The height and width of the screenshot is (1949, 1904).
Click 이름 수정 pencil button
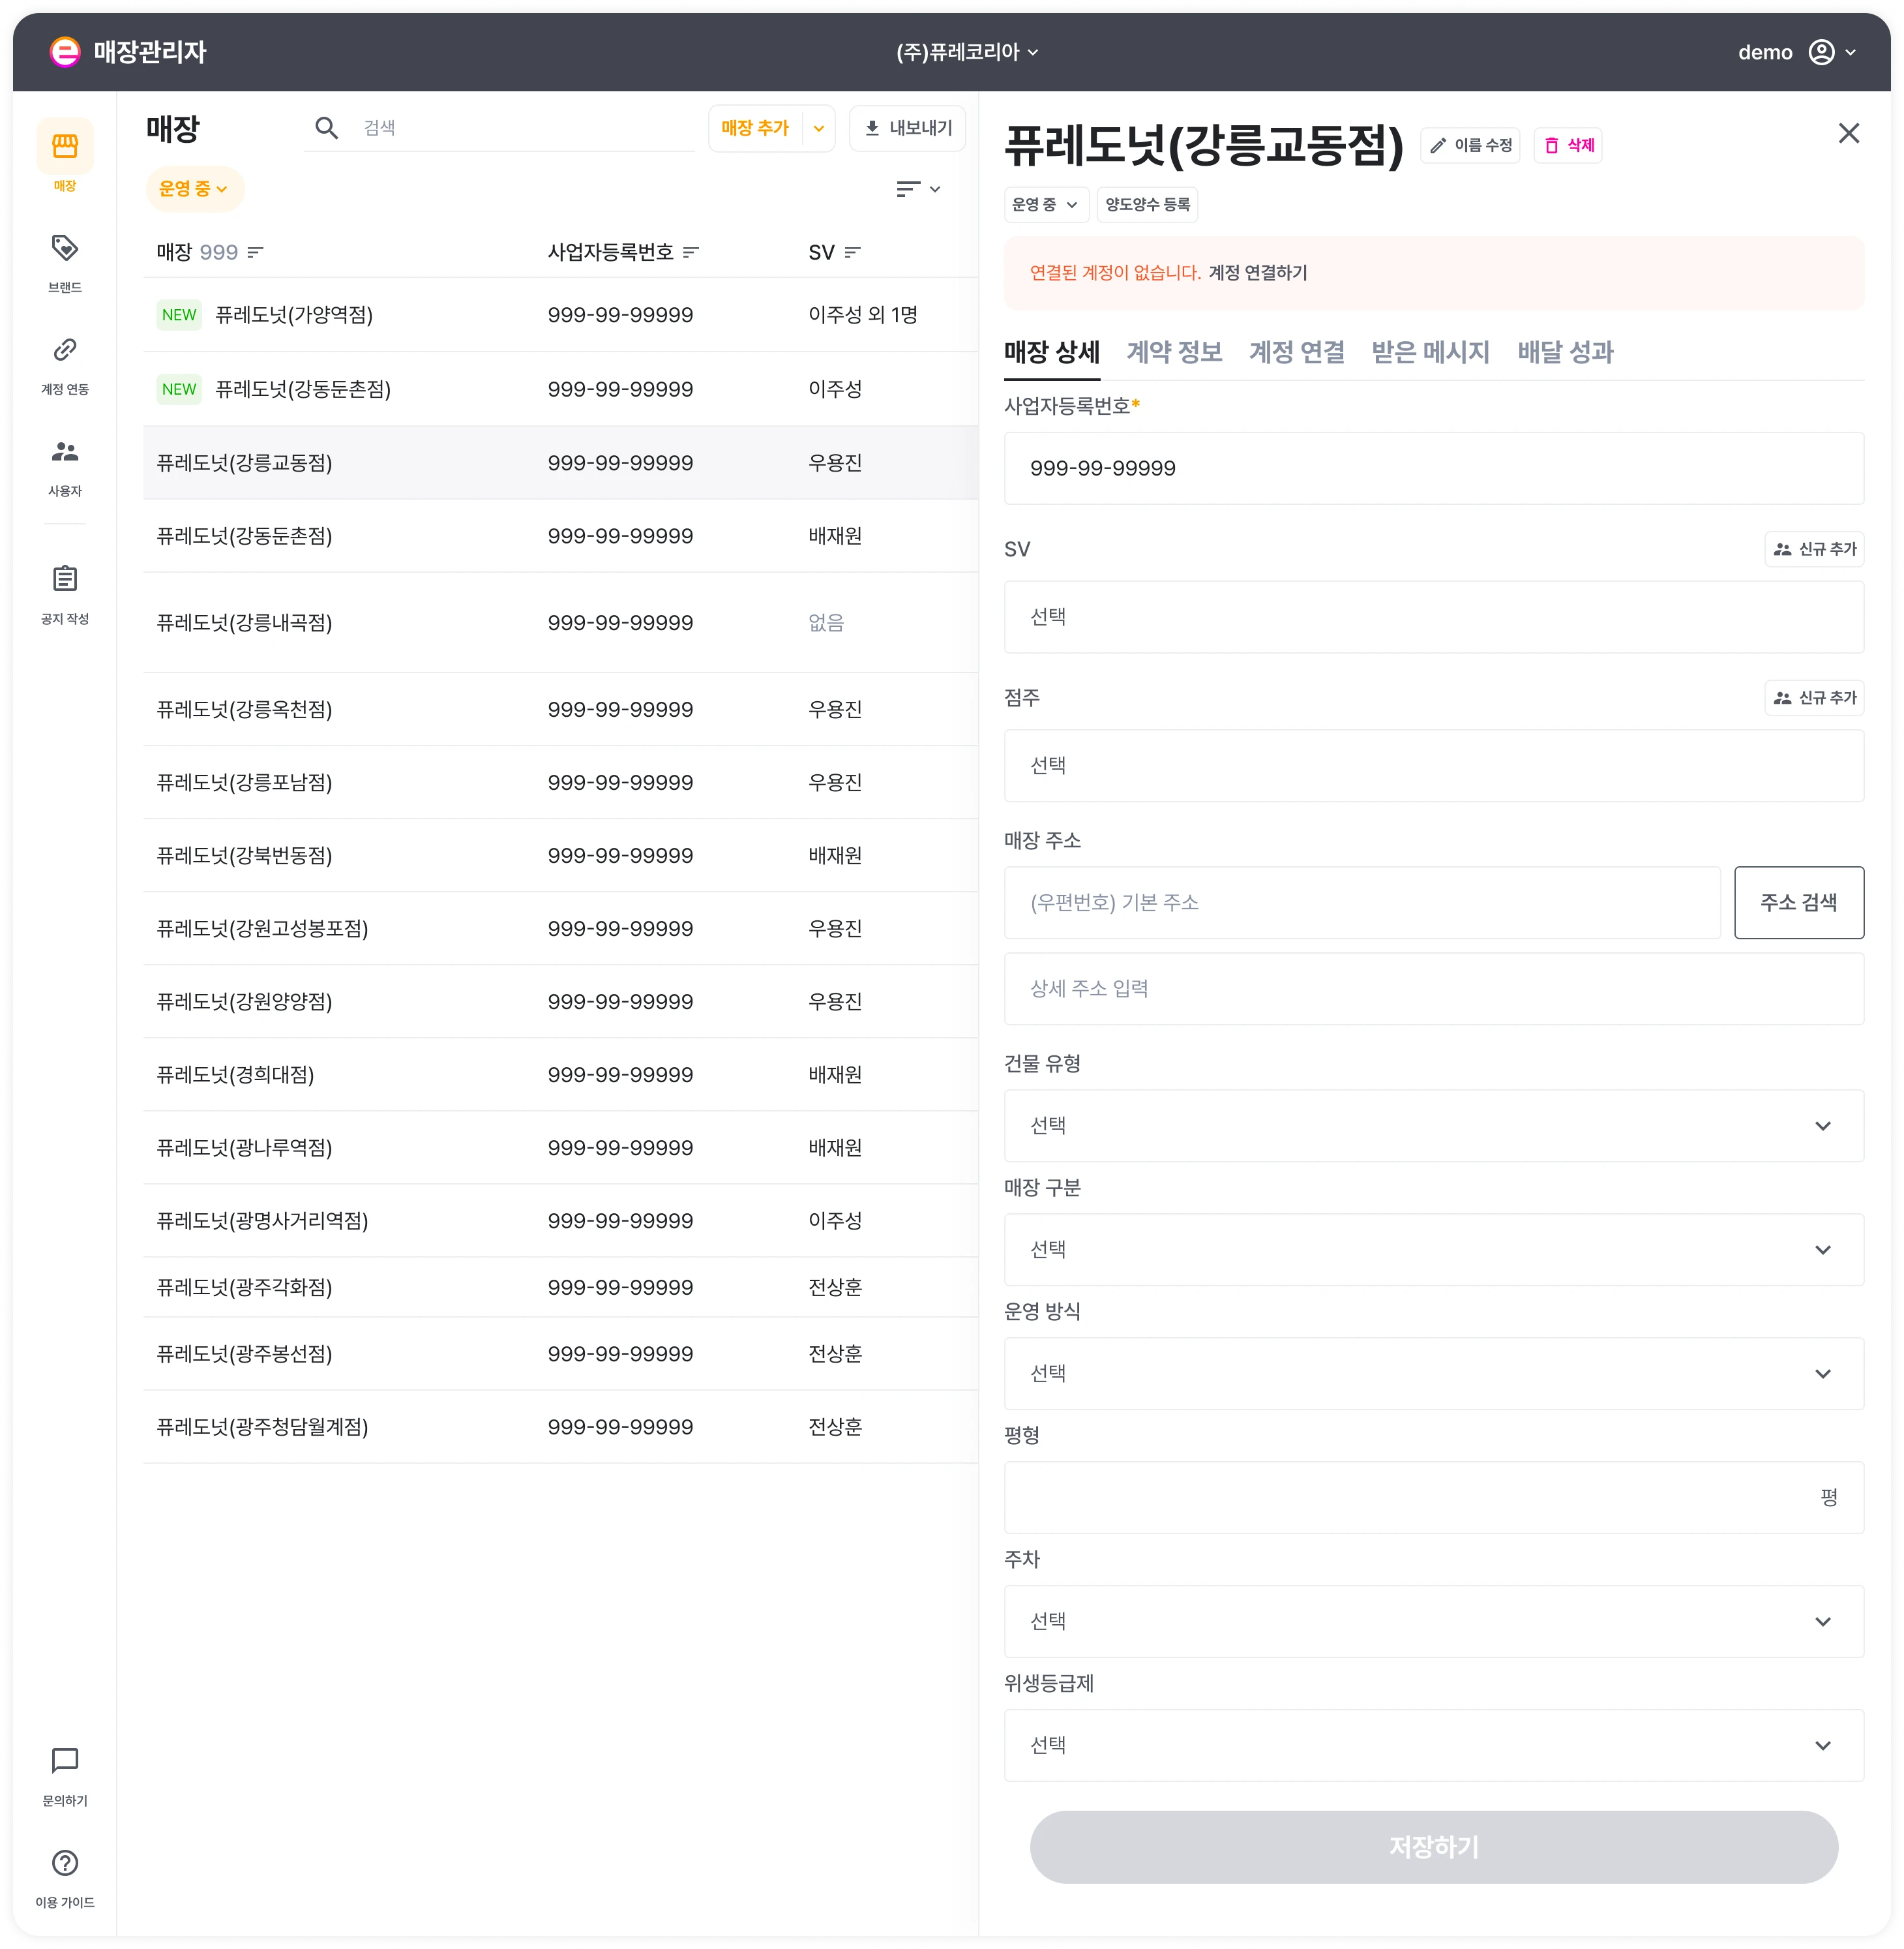(1470, 145)
